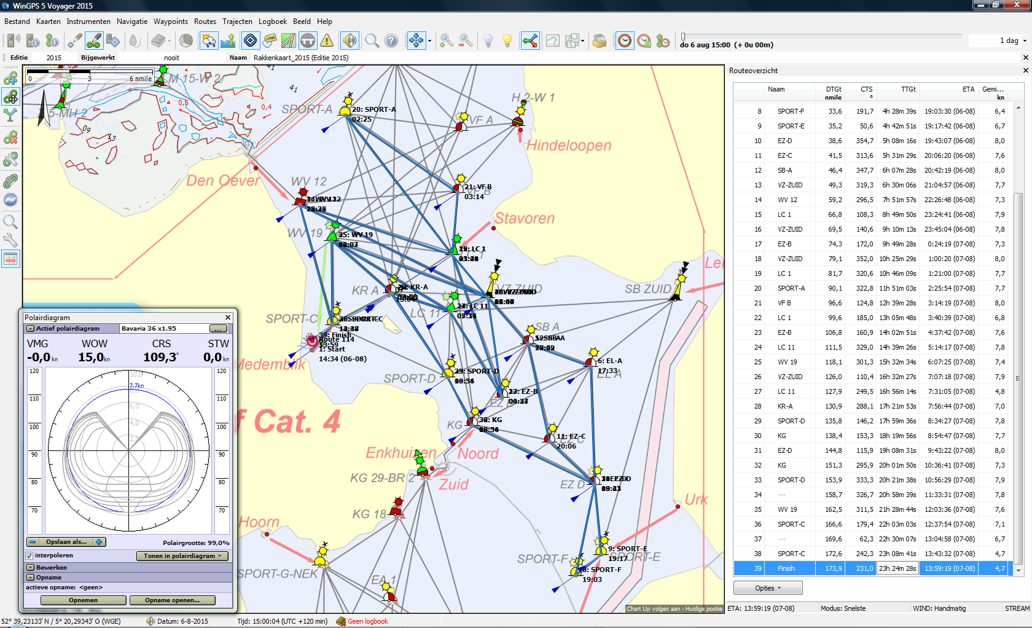The height and width of the screenshot is (628, 1032).
Task: Click the new route icon in left sidebar
Action: pos(10,79)
